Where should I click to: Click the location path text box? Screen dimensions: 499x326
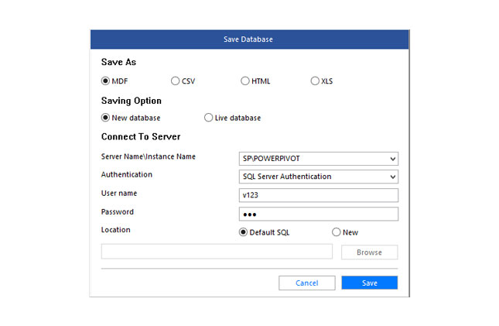coord(217,252)
